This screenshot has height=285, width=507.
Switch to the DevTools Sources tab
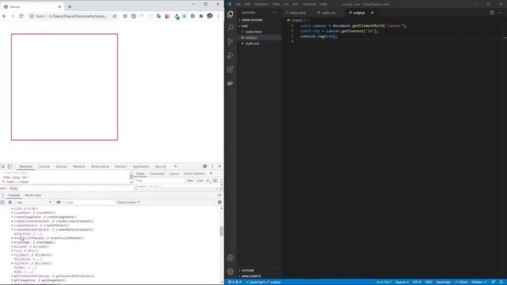click(x=61, y=166)
